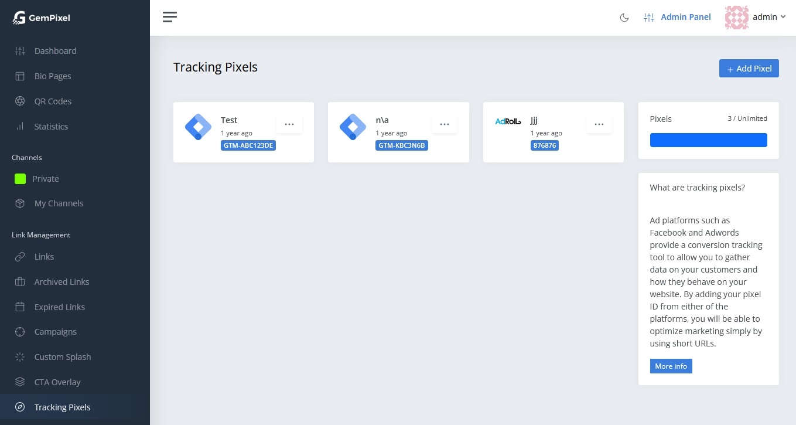Open the Campaigns section

point(55,331)
